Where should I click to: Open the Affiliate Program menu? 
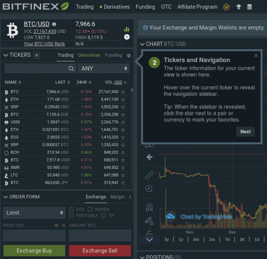(198, 7)
